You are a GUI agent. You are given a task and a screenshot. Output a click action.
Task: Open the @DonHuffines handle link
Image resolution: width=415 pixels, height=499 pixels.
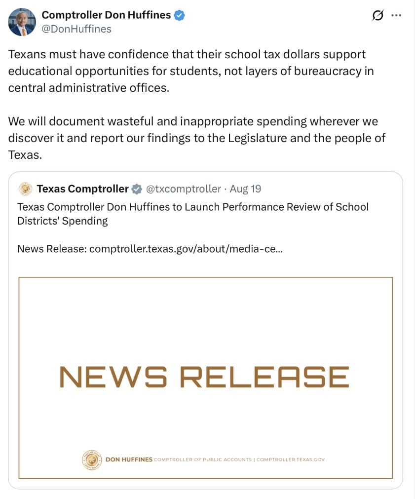[76, 29]
